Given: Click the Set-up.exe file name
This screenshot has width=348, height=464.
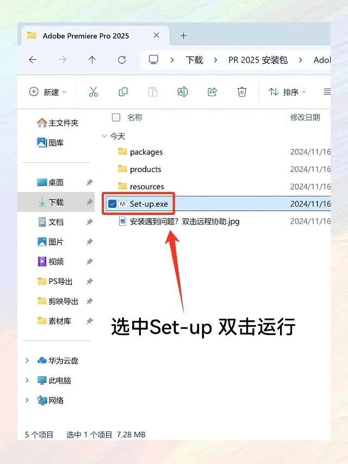Looking at the screenshot, I should coord(149,204).
